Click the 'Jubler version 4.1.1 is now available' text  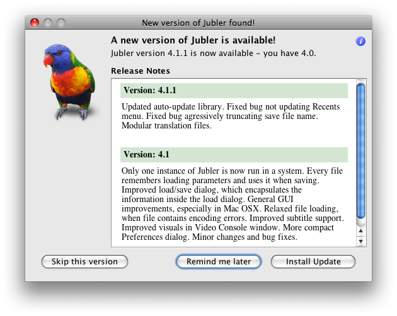(213, 54)
